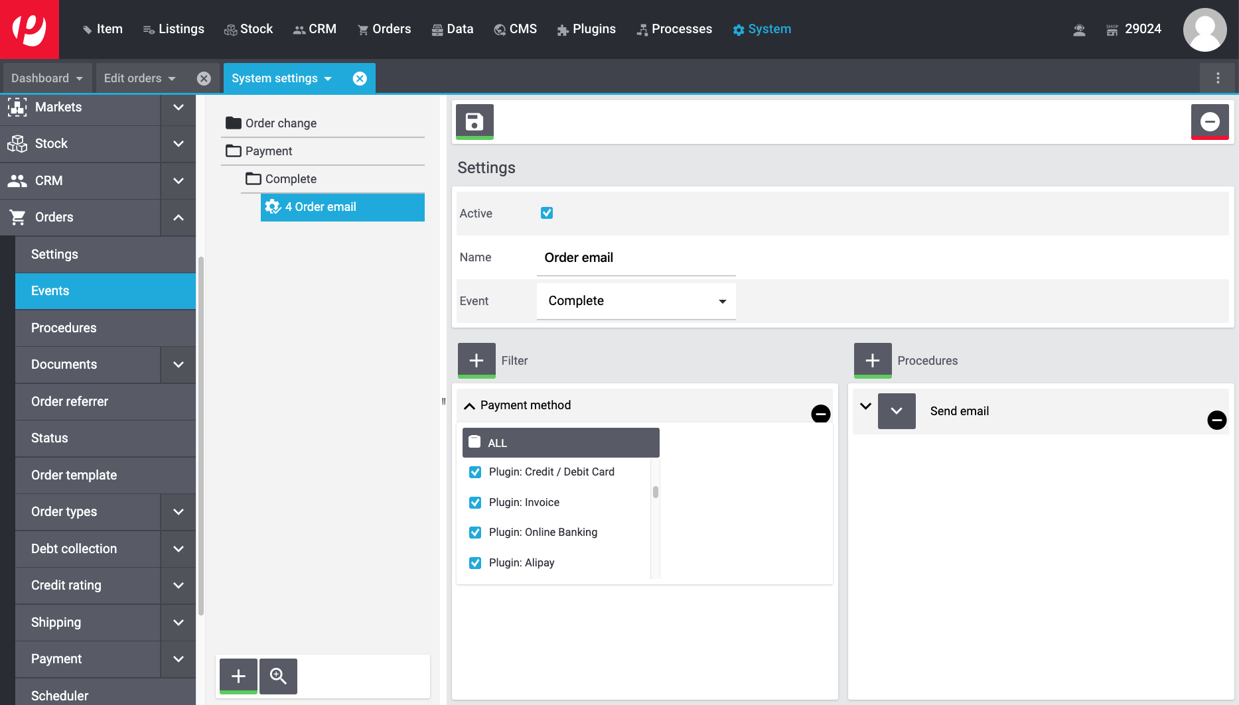Click the Name input field

pos(636,258)
